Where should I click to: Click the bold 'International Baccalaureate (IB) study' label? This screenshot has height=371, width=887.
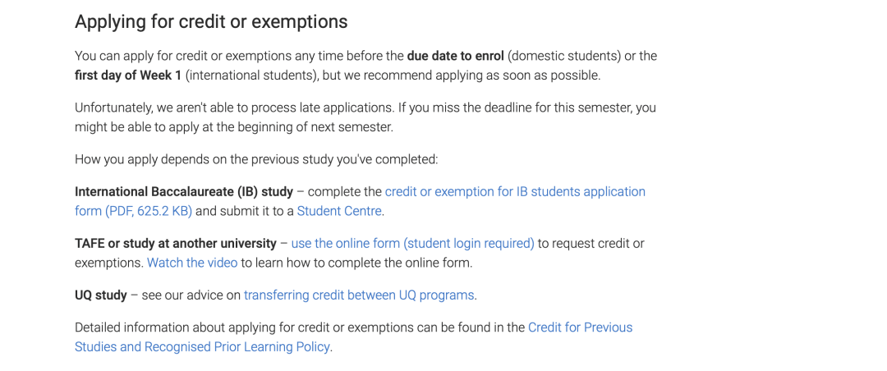click(184, 192)
